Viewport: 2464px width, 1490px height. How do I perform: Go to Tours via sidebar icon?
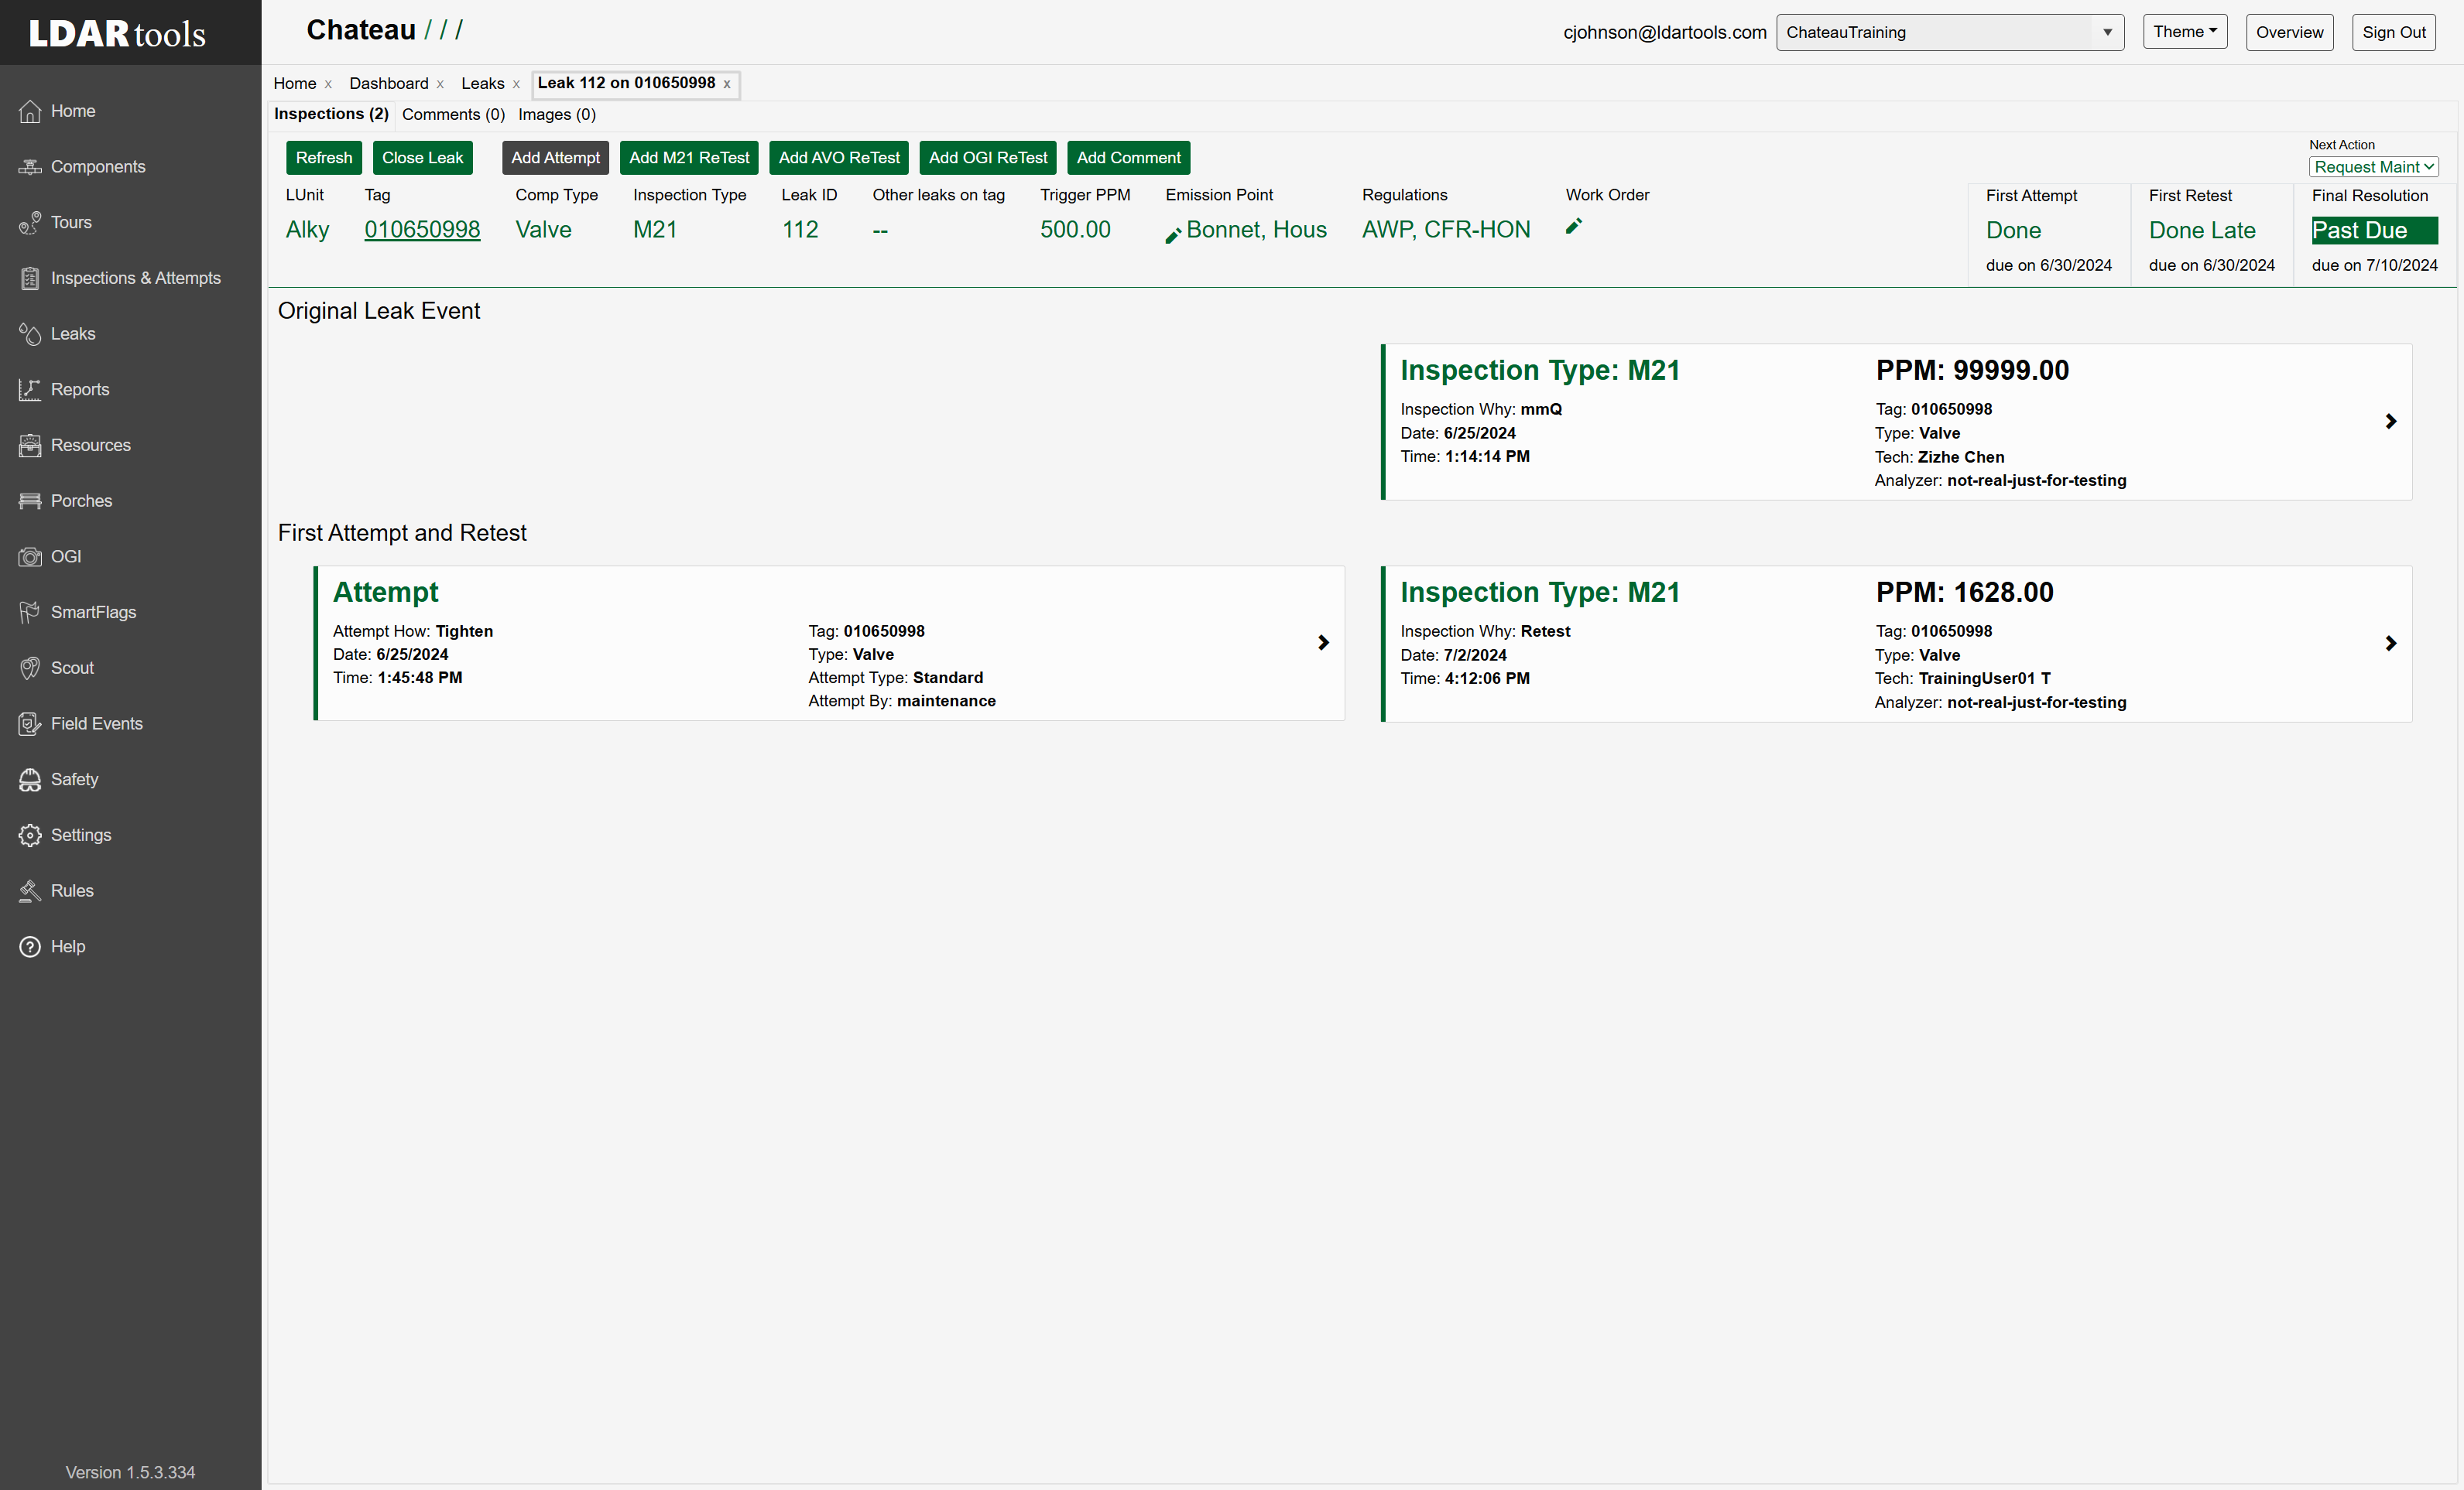30,223
